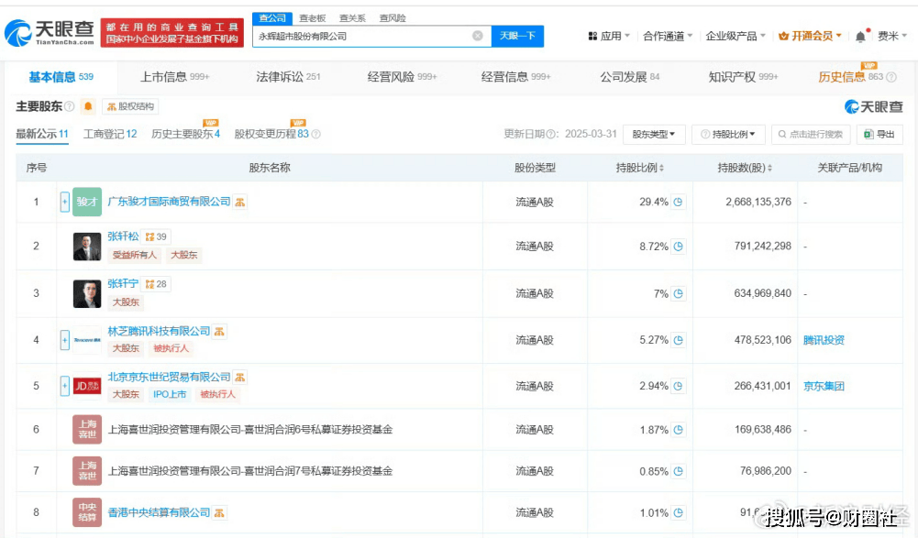Clear the search box with the X icon
This screenshot has width=918, height=538.
(x=478, y=36)
